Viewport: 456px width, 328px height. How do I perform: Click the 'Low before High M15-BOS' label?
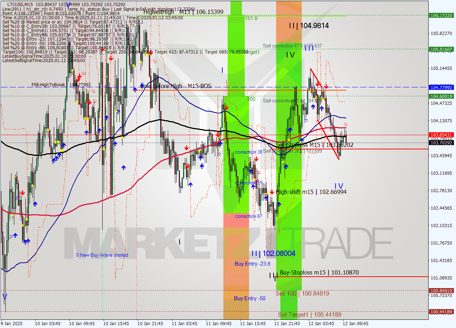[x=176, y=86]
